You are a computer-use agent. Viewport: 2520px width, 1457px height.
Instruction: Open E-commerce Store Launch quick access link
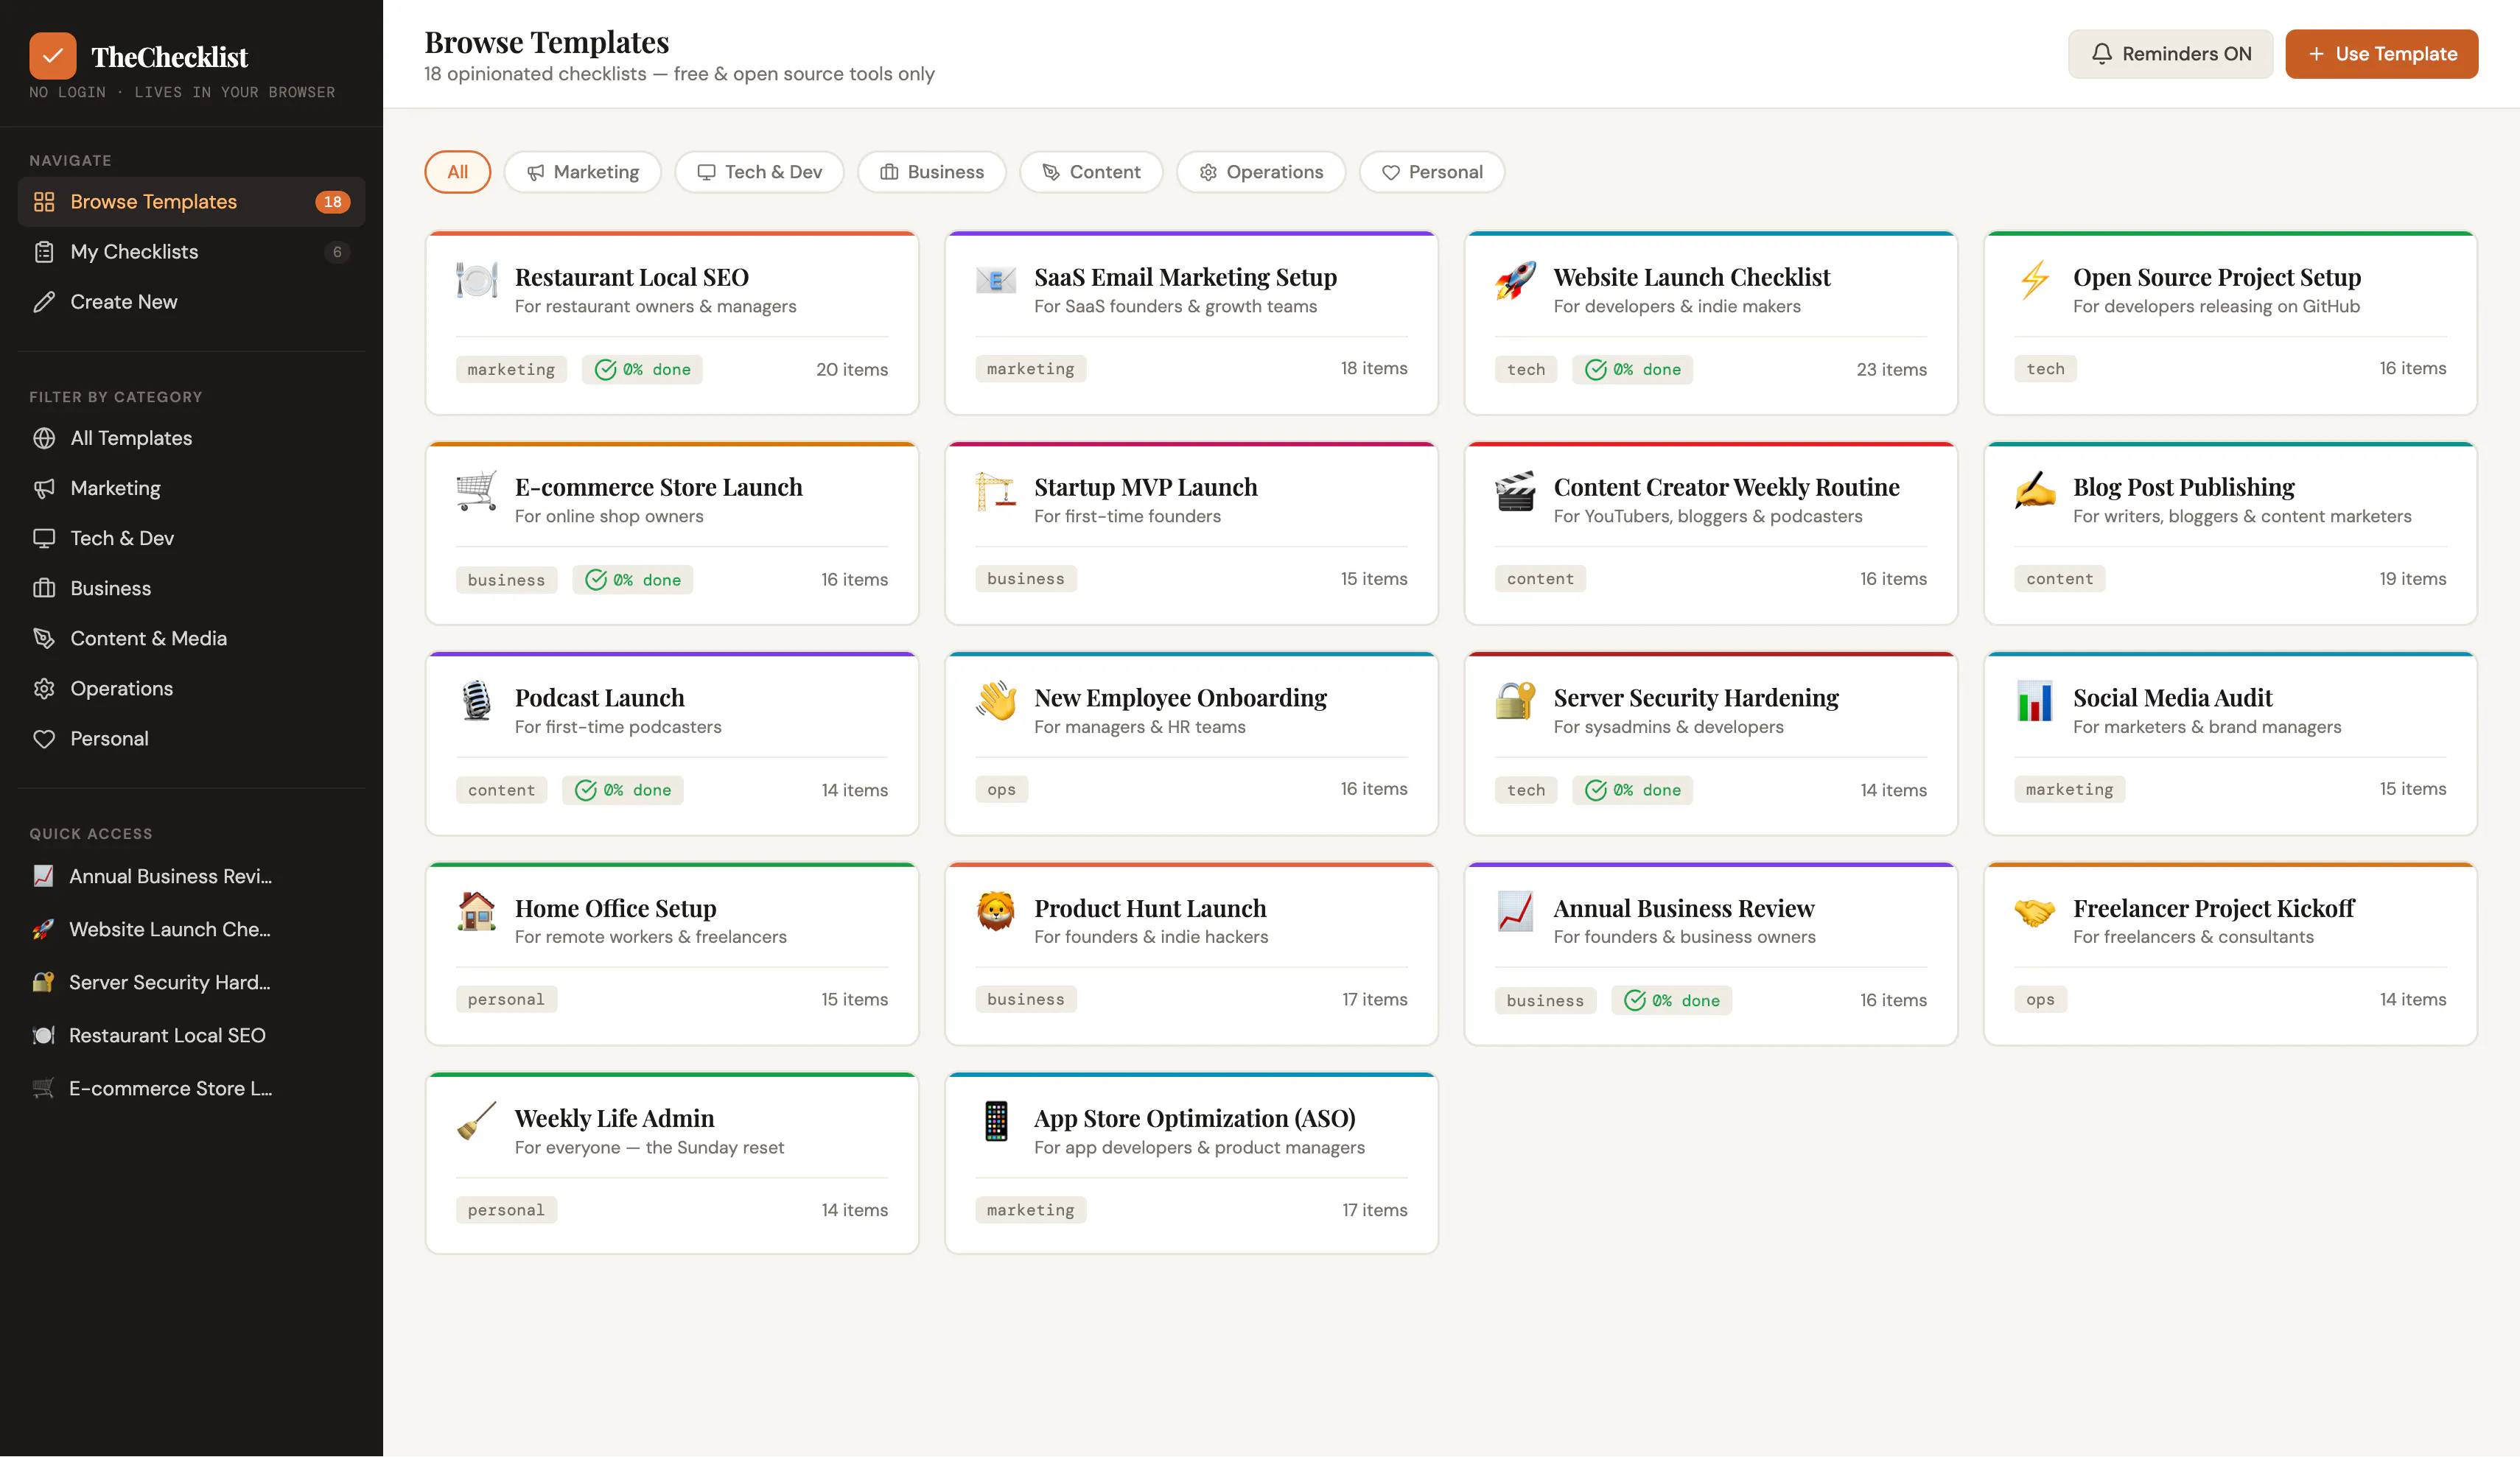click(191, 1088)
